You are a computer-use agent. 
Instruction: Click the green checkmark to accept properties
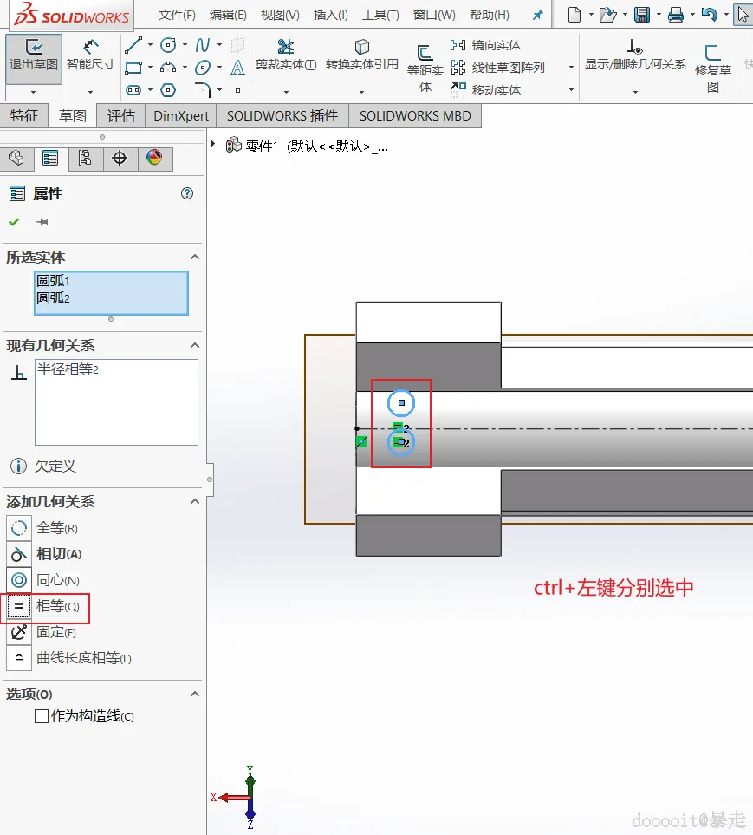point(14,222)
